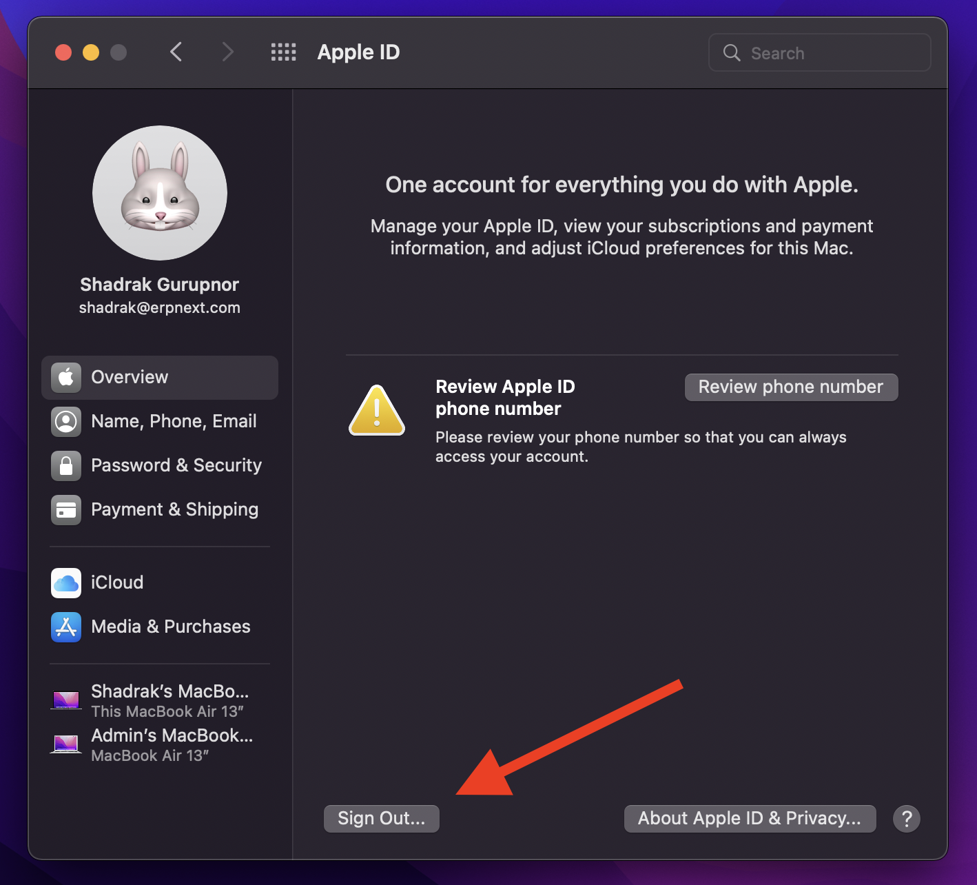Open help with the question mark button

point(907,819)
